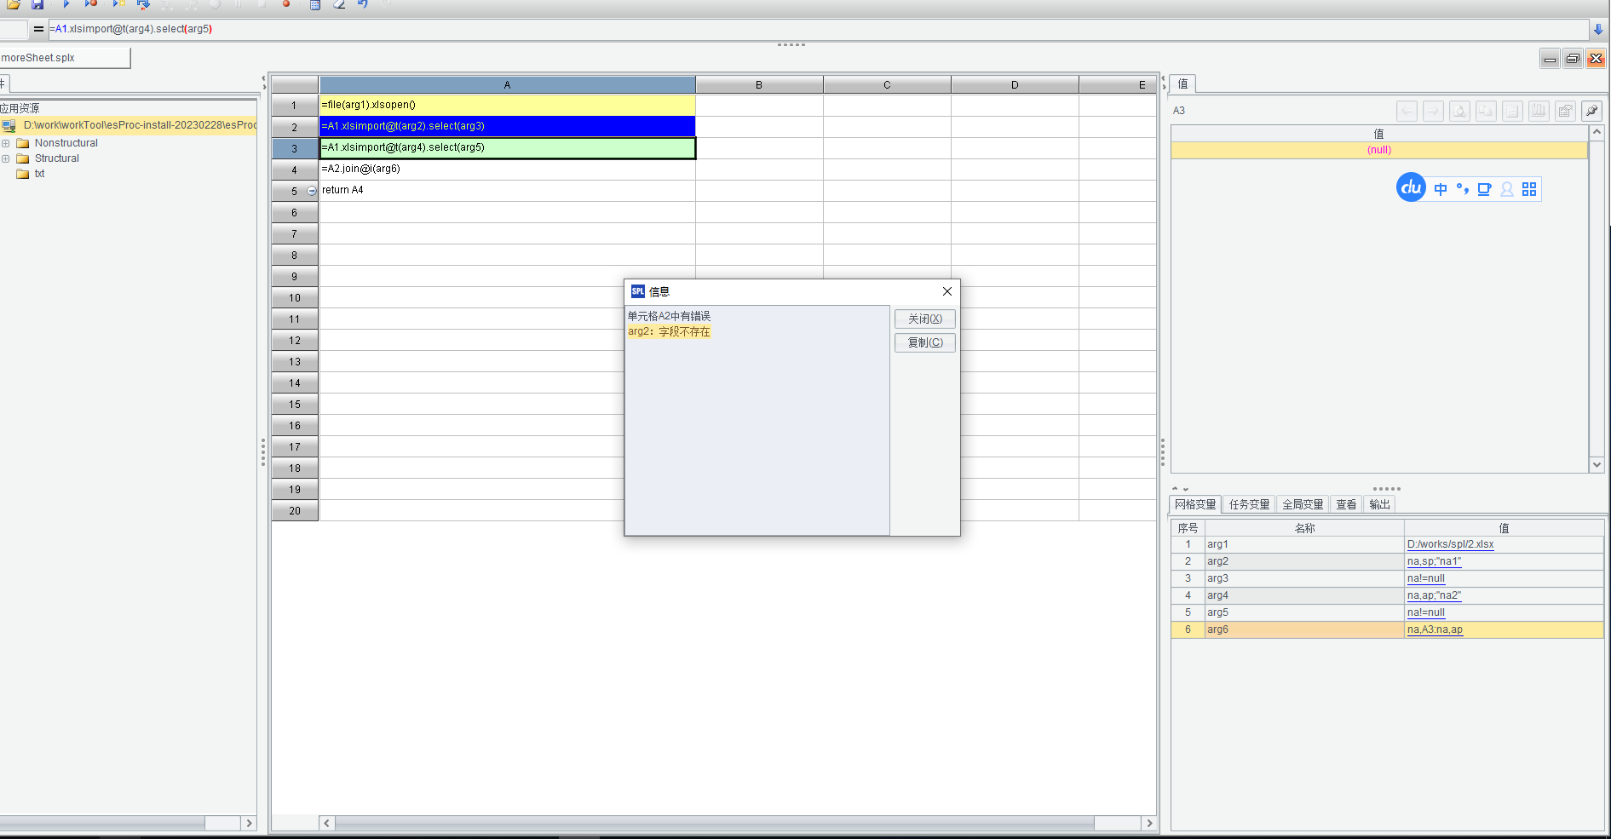Switch to the 任务变量 tab
1611x839 pixels.
coord(1249,504)
